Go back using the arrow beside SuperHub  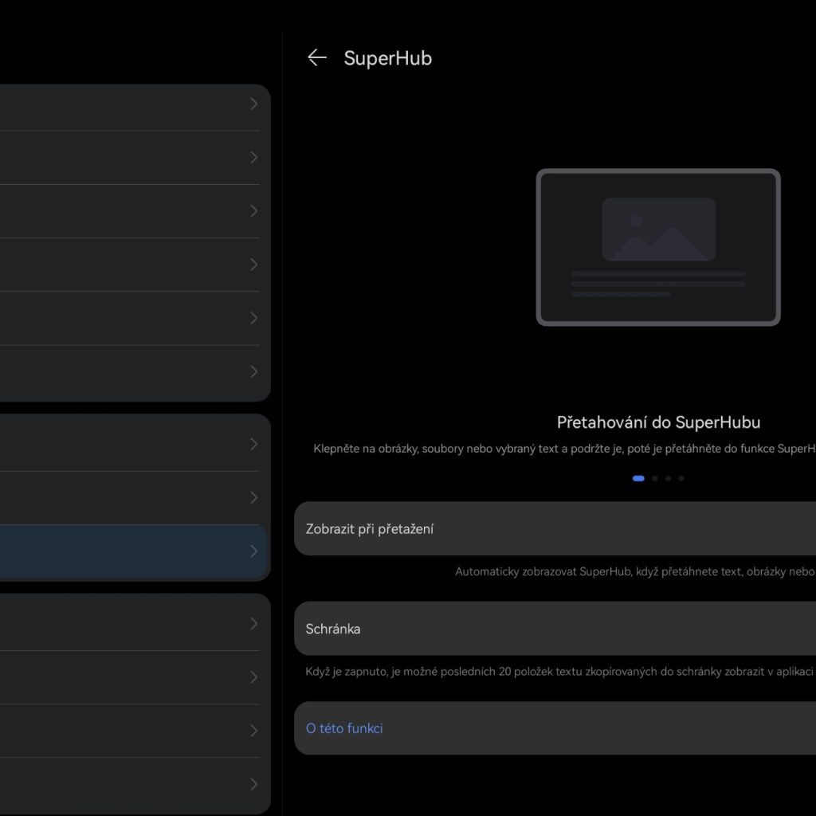(317, 57)
